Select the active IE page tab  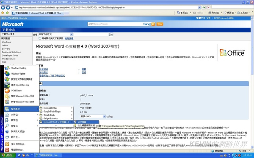(37, 13)
